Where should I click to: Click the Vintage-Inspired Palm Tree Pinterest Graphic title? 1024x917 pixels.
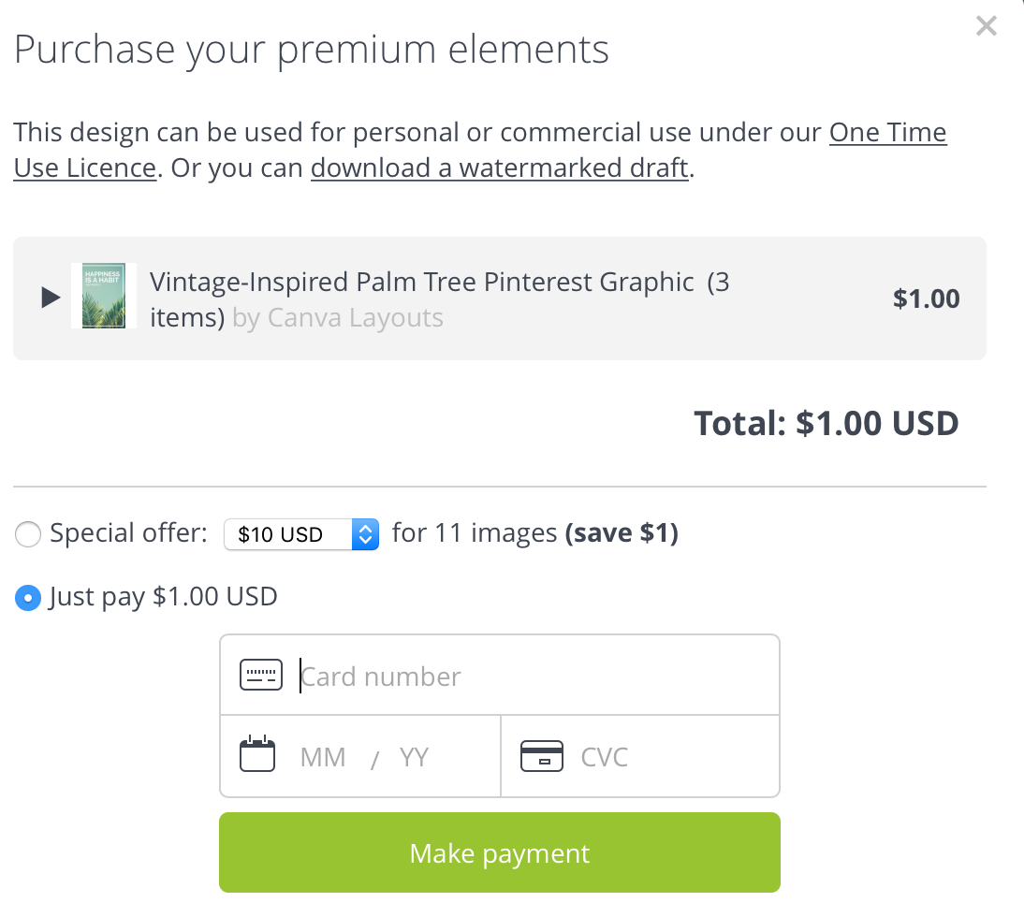coord(422,283)
